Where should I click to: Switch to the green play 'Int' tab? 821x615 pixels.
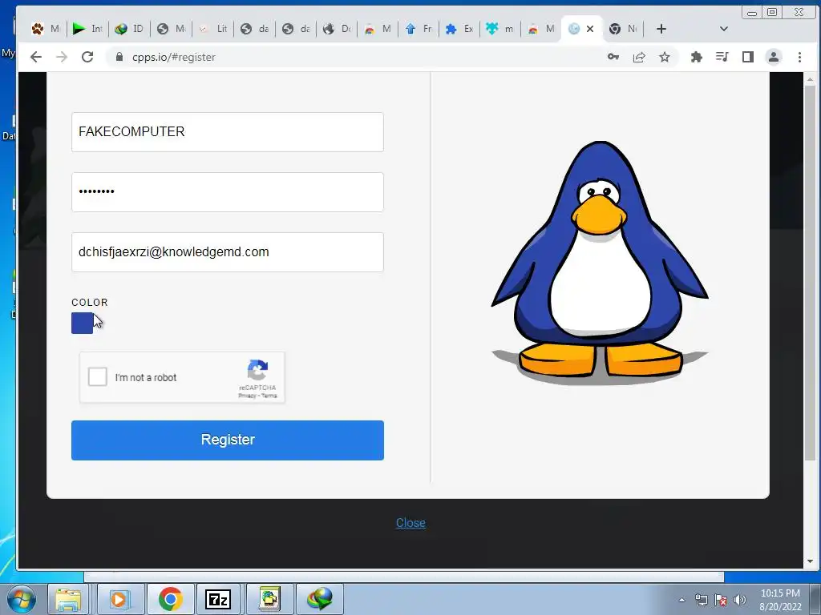(x=87, y=29)
